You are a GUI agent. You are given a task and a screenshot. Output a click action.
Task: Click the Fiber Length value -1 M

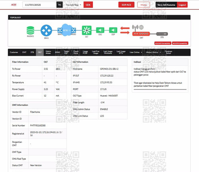[x=102, y=103]
